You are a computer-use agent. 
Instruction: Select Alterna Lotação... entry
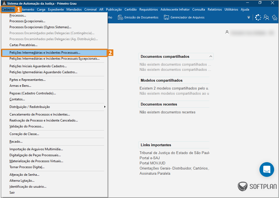(54, 181)
